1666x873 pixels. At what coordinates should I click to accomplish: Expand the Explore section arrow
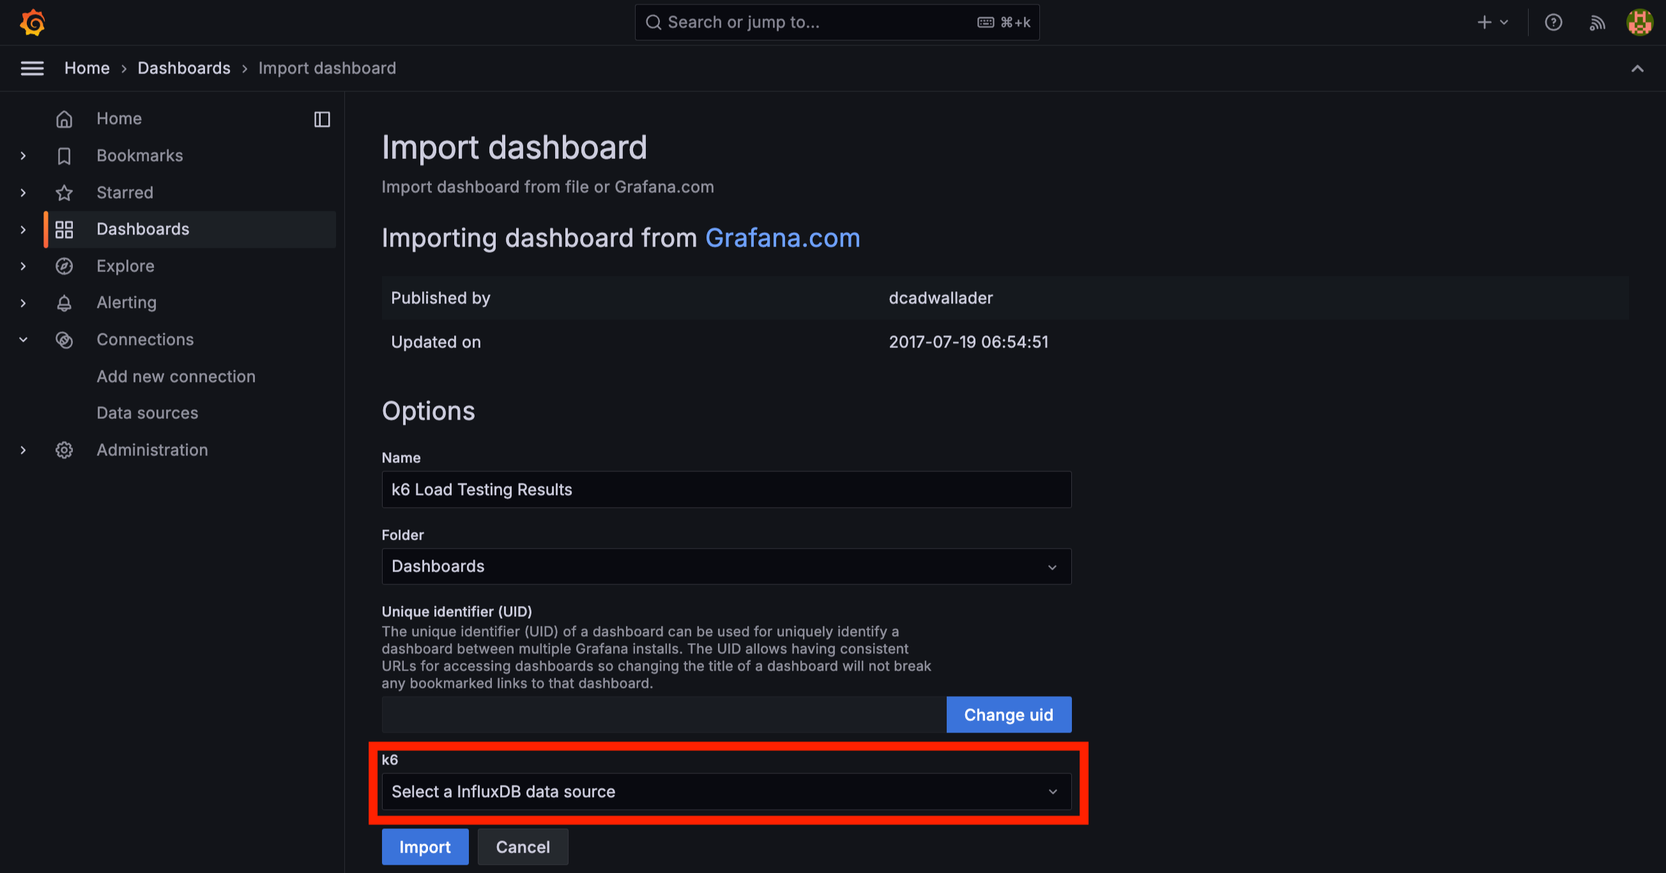click(x=23, y=266)
